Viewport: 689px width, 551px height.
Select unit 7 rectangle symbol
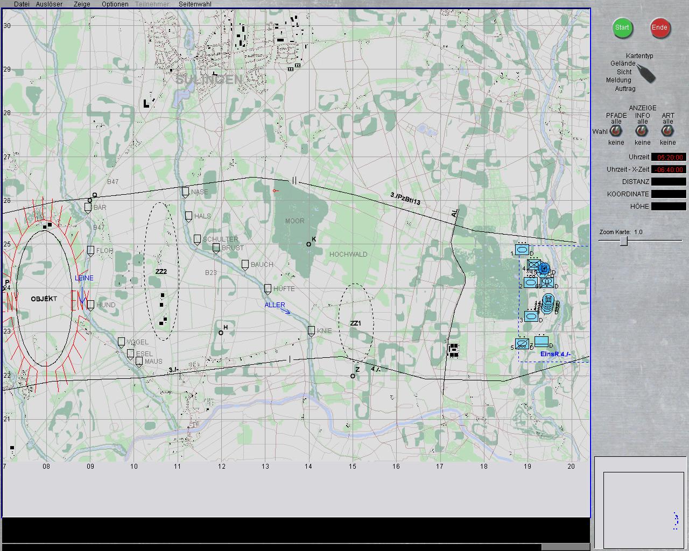(542, 341)
